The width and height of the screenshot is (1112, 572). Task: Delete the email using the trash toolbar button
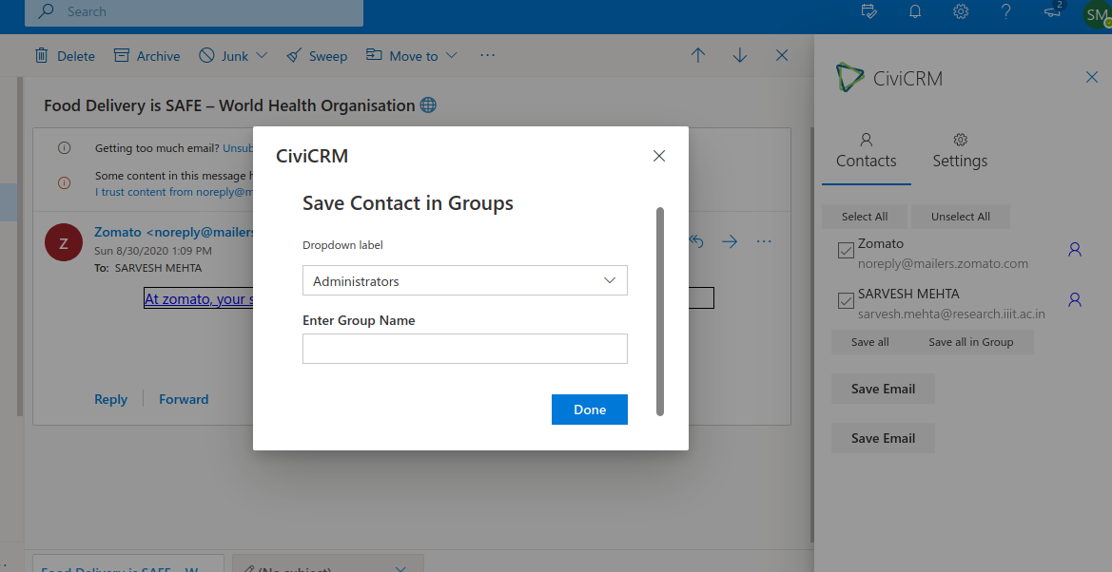65,56
